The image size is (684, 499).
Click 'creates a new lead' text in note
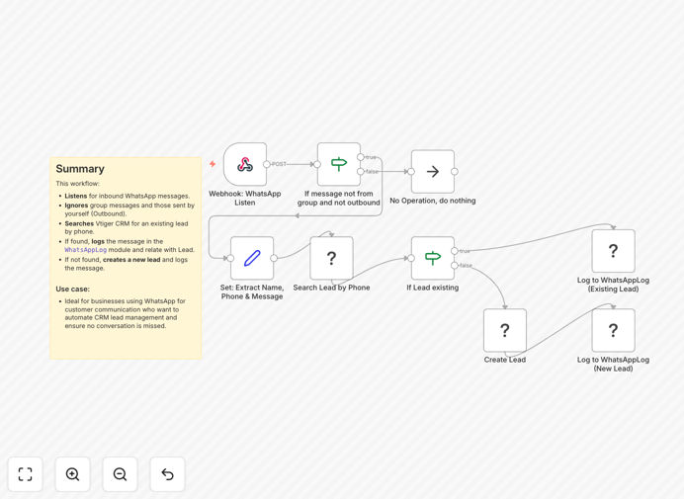[x=131, y=260]
